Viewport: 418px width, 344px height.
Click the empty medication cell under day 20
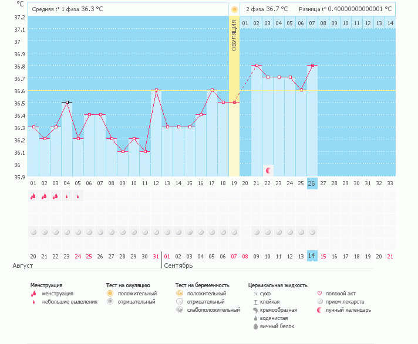tap(245, 232)
